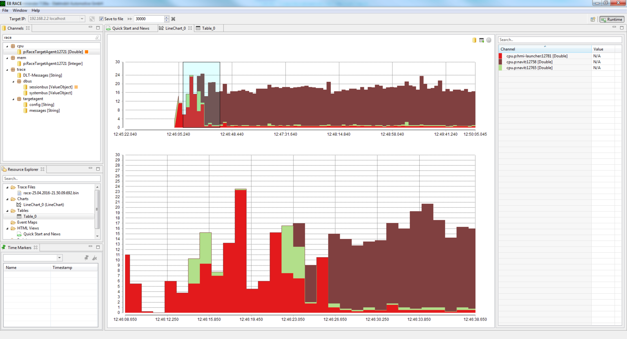Collapse the trace tree node

click(x=7, y=70)
